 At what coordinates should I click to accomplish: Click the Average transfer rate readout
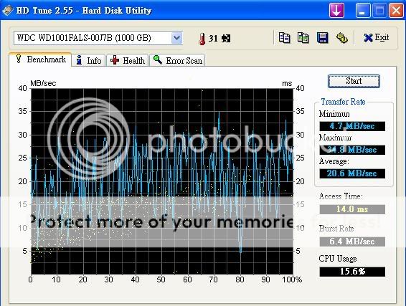tap(352, 173)
